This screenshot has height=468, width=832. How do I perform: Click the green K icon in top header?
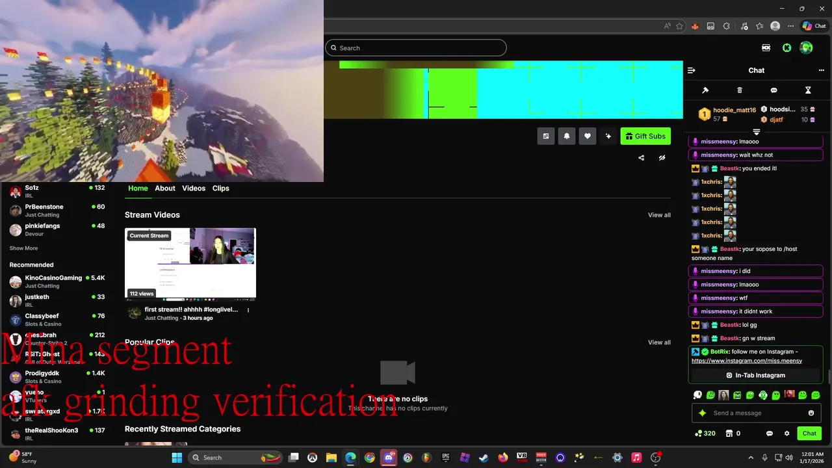[786, 47]
